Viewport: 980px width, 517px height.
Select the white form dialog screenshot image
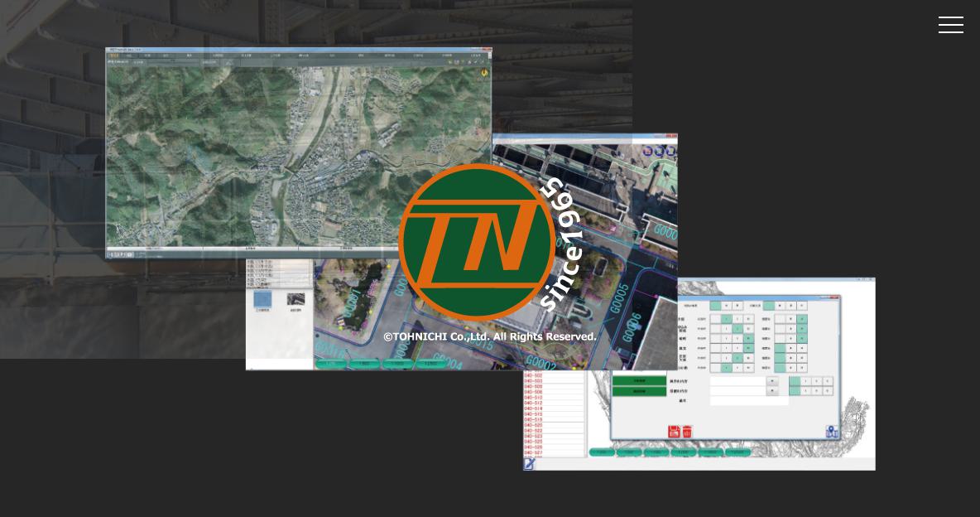coord(699,374)
